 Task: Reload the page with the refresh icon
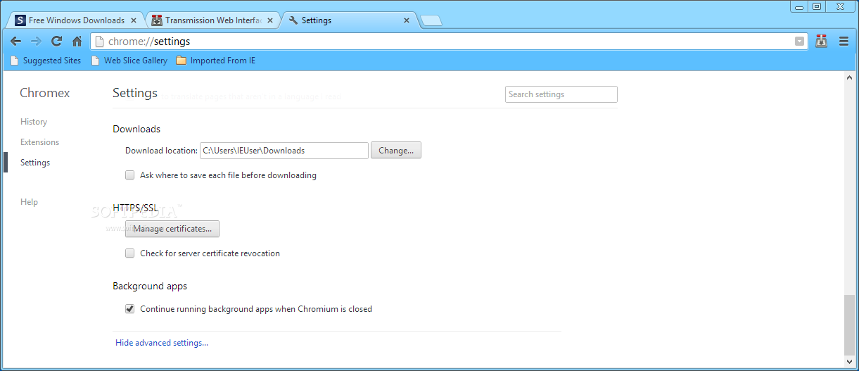56,42
